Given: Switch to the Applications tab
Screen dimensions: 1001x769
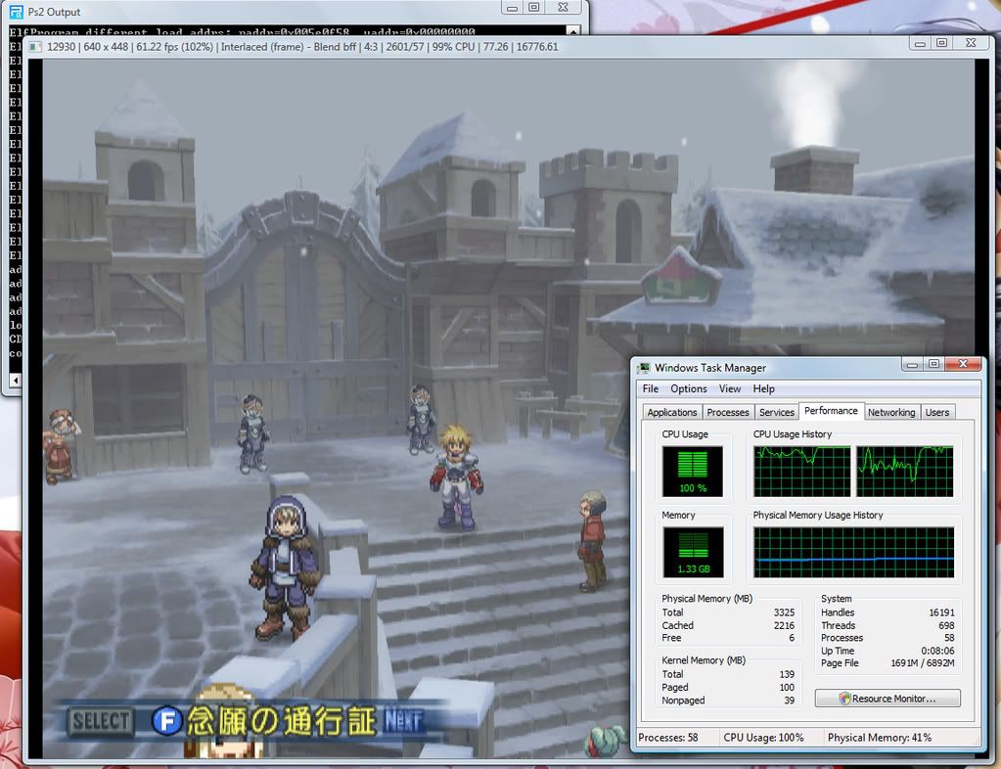Looking at the screenshot, I should click(672, 412).
